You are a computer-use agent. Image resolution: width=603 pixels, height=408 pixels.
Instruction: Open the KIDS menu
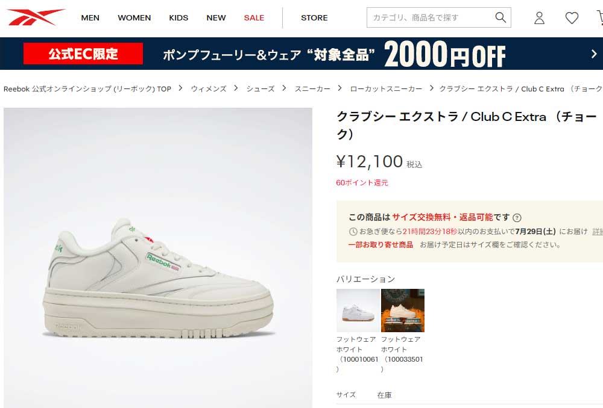click(x=178, y=17)
